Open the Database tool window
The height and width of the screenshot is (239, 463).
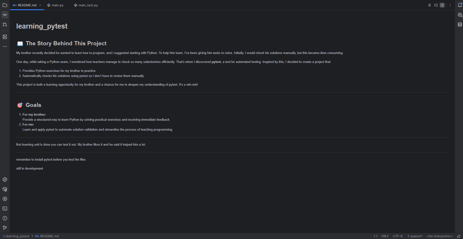[460, 25]
